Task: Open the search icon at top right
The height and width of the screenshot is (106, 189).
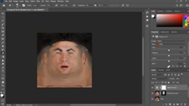Action: pos(177,5)
